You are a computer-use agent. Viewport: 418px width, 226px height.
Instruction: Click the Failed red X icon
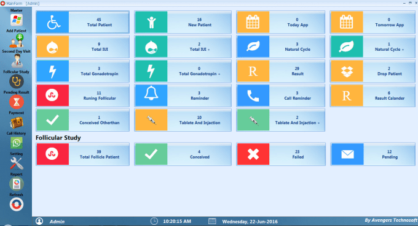click(x=253, y=154)
